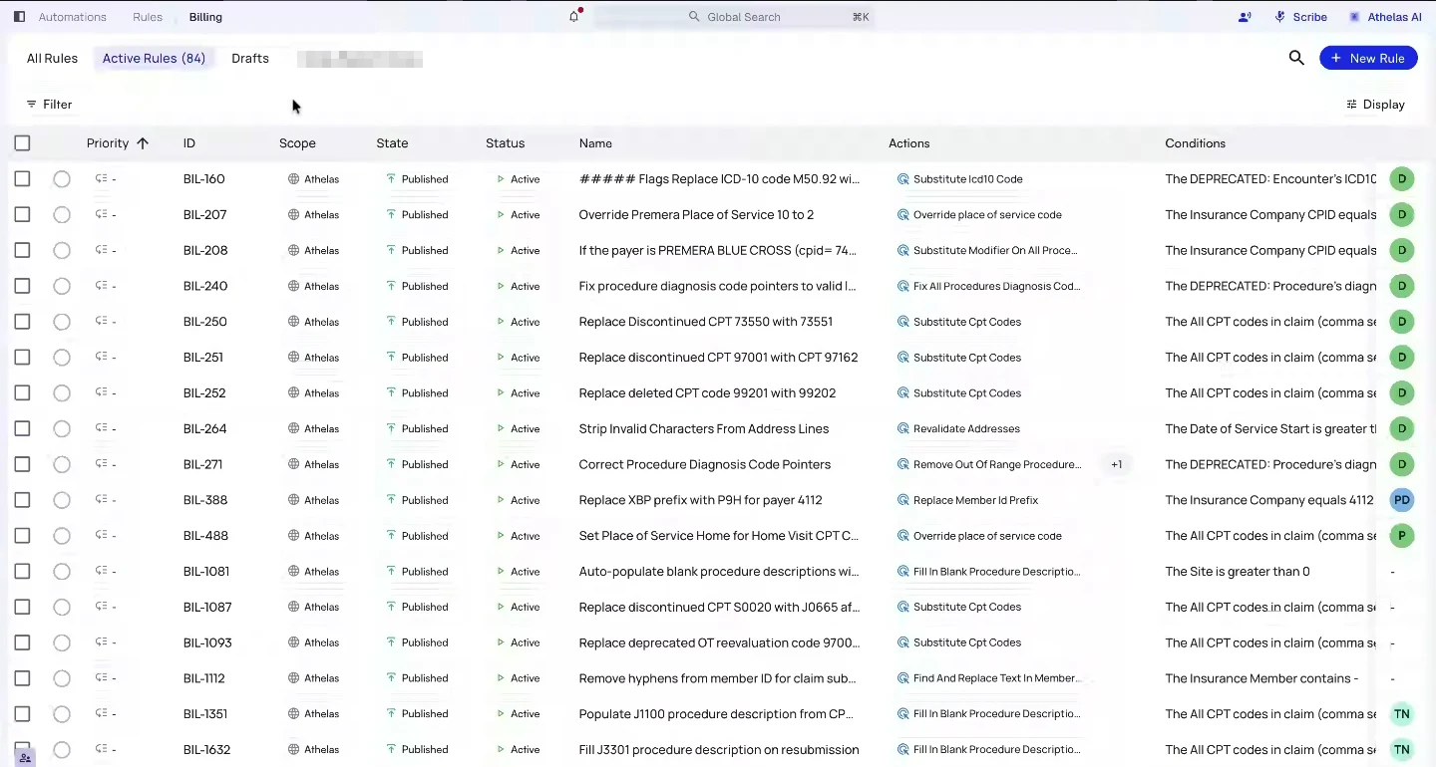
Task: Click 'The Site is greater than 0' condition
Action: 1238,572
